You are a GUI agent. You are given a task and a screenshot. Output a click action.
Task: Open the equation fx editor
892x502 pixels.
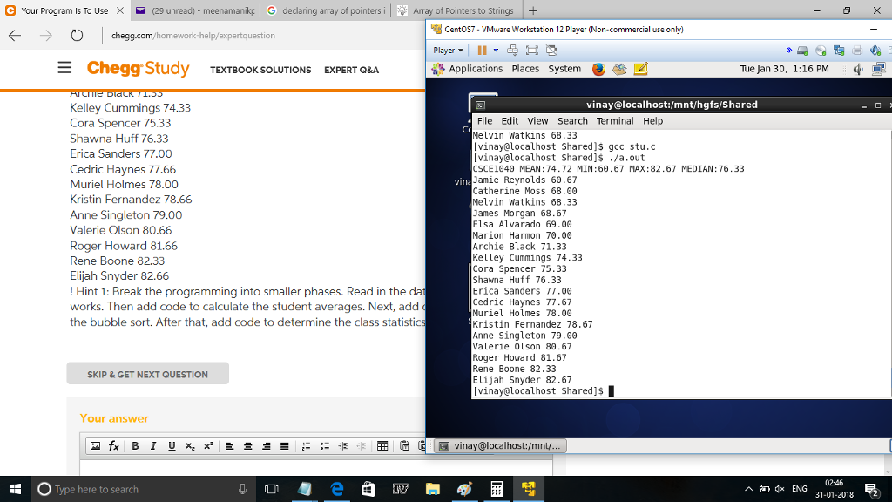point(114,445)
